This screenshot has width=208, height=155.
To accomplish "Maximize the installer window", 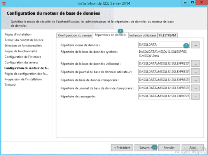I will click(x=192, y=3).
